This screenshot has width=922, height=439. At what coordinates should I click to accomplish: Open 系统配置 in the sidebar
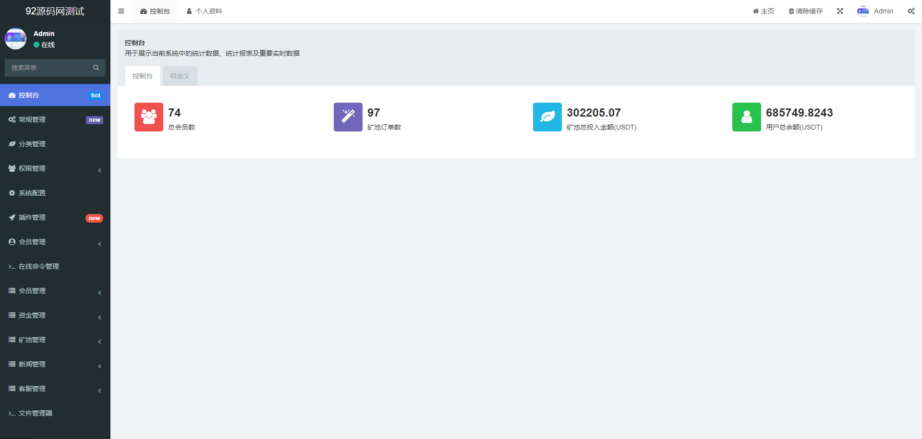click(55, 193)
